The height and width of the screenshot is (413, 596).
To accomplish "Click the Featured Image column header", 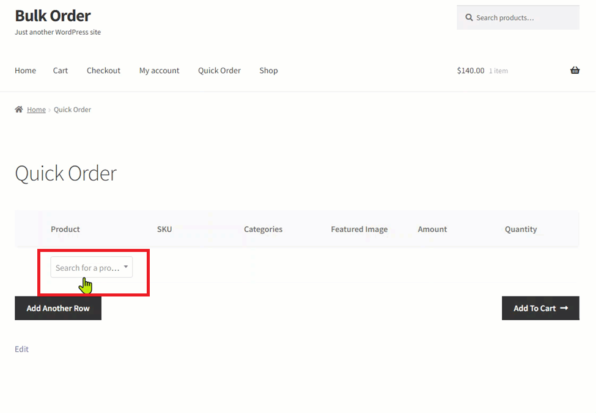I will (x=359, y=229).
